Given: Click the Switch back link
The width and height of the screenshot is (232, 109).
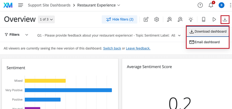Looking at the screenshot, I should tap(112, 48).
